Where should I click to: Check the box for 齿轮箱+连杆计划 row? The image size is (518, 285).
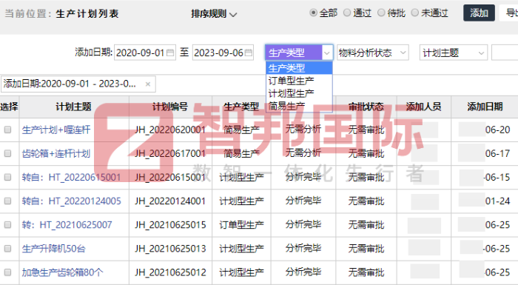tap(7, 153)
